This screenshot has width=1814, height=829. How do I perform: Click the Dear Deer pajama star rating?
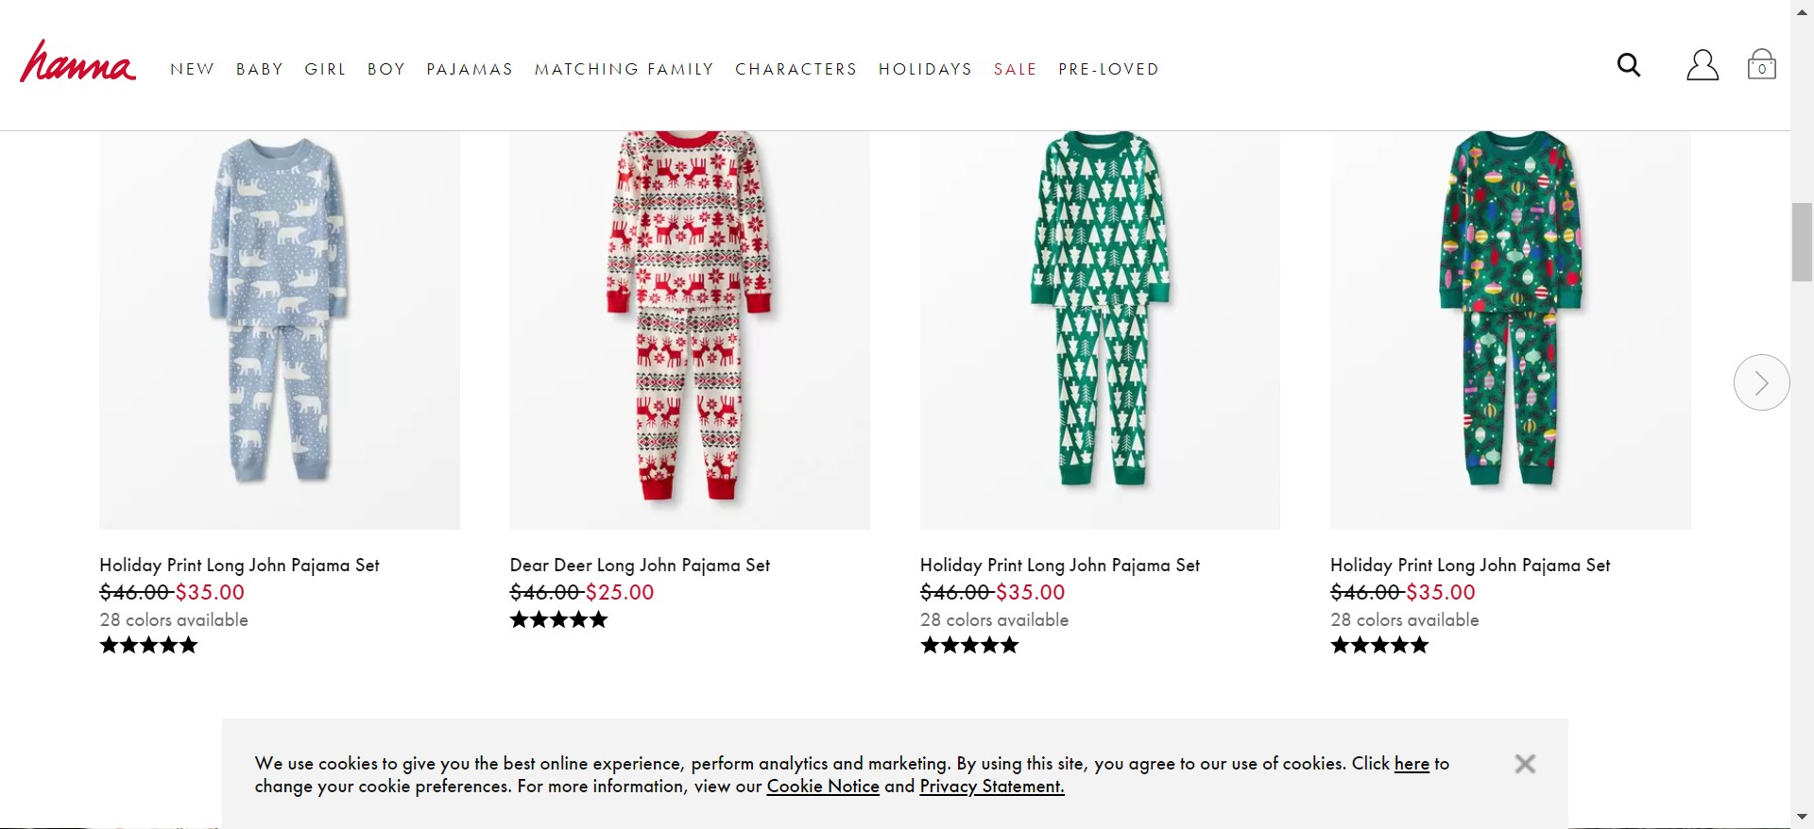(x=558, y=620)
